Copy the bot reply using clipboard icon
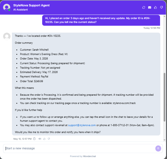167x159 pixels. [x=34, y=139]
